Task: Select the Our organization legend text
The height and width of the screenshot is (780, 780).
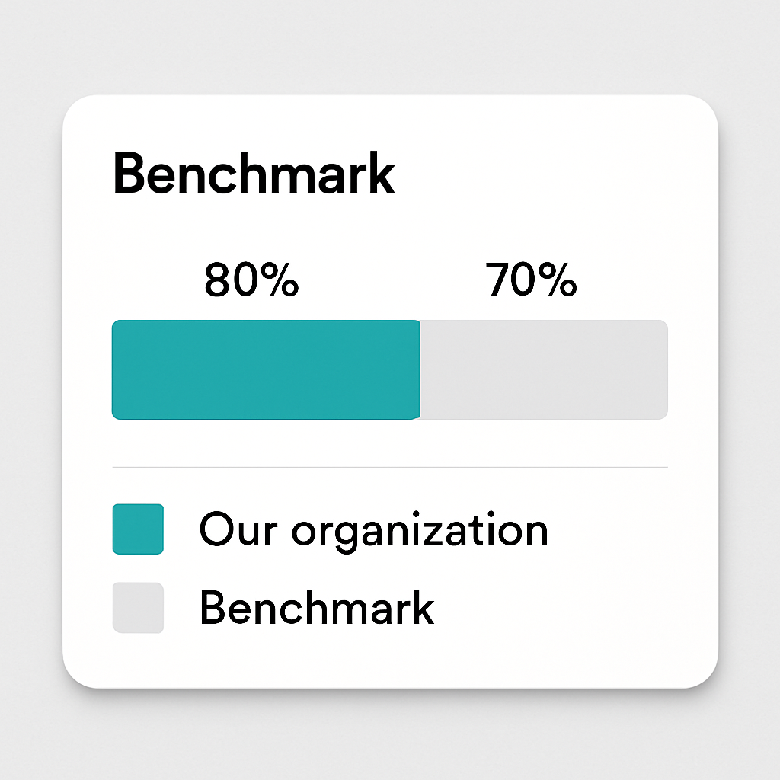Action: point(373,529)
